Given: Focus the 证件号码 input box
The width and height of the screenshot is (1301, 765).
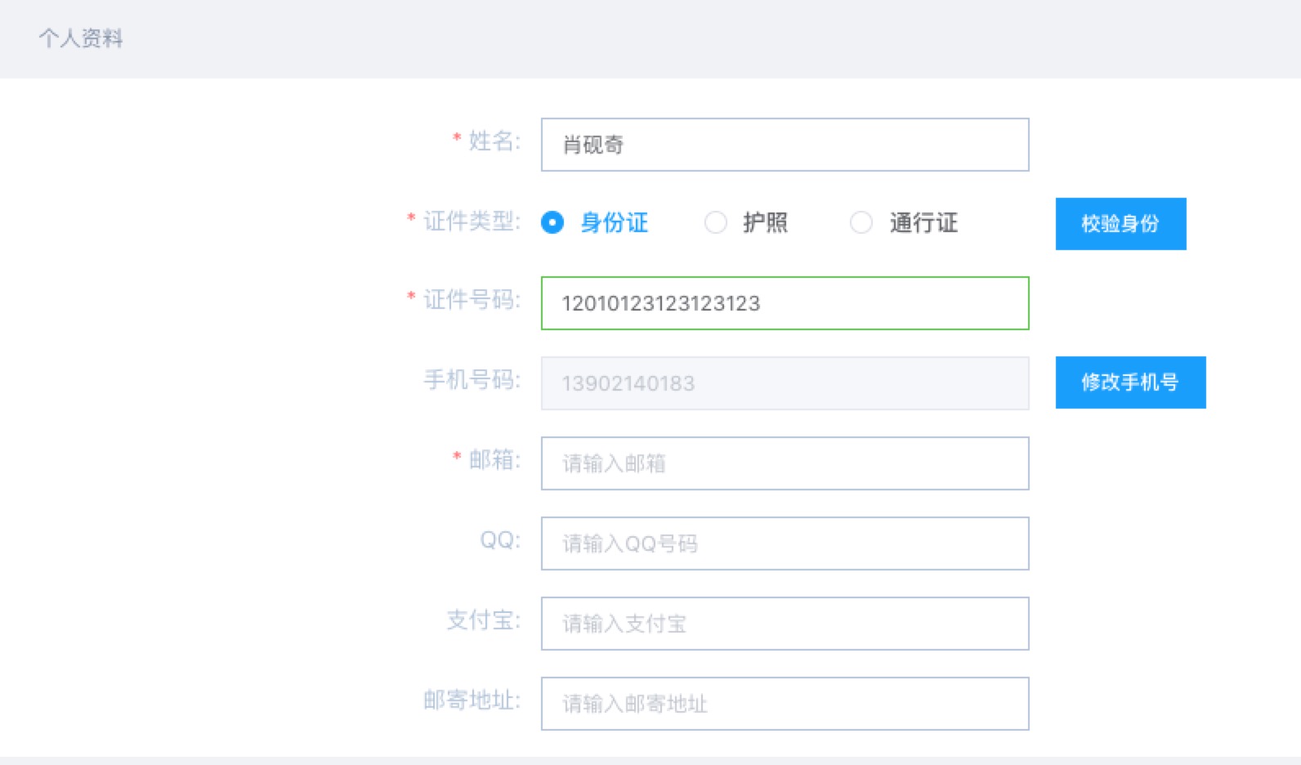Looking at the screenshot, I should click(785, 303).
